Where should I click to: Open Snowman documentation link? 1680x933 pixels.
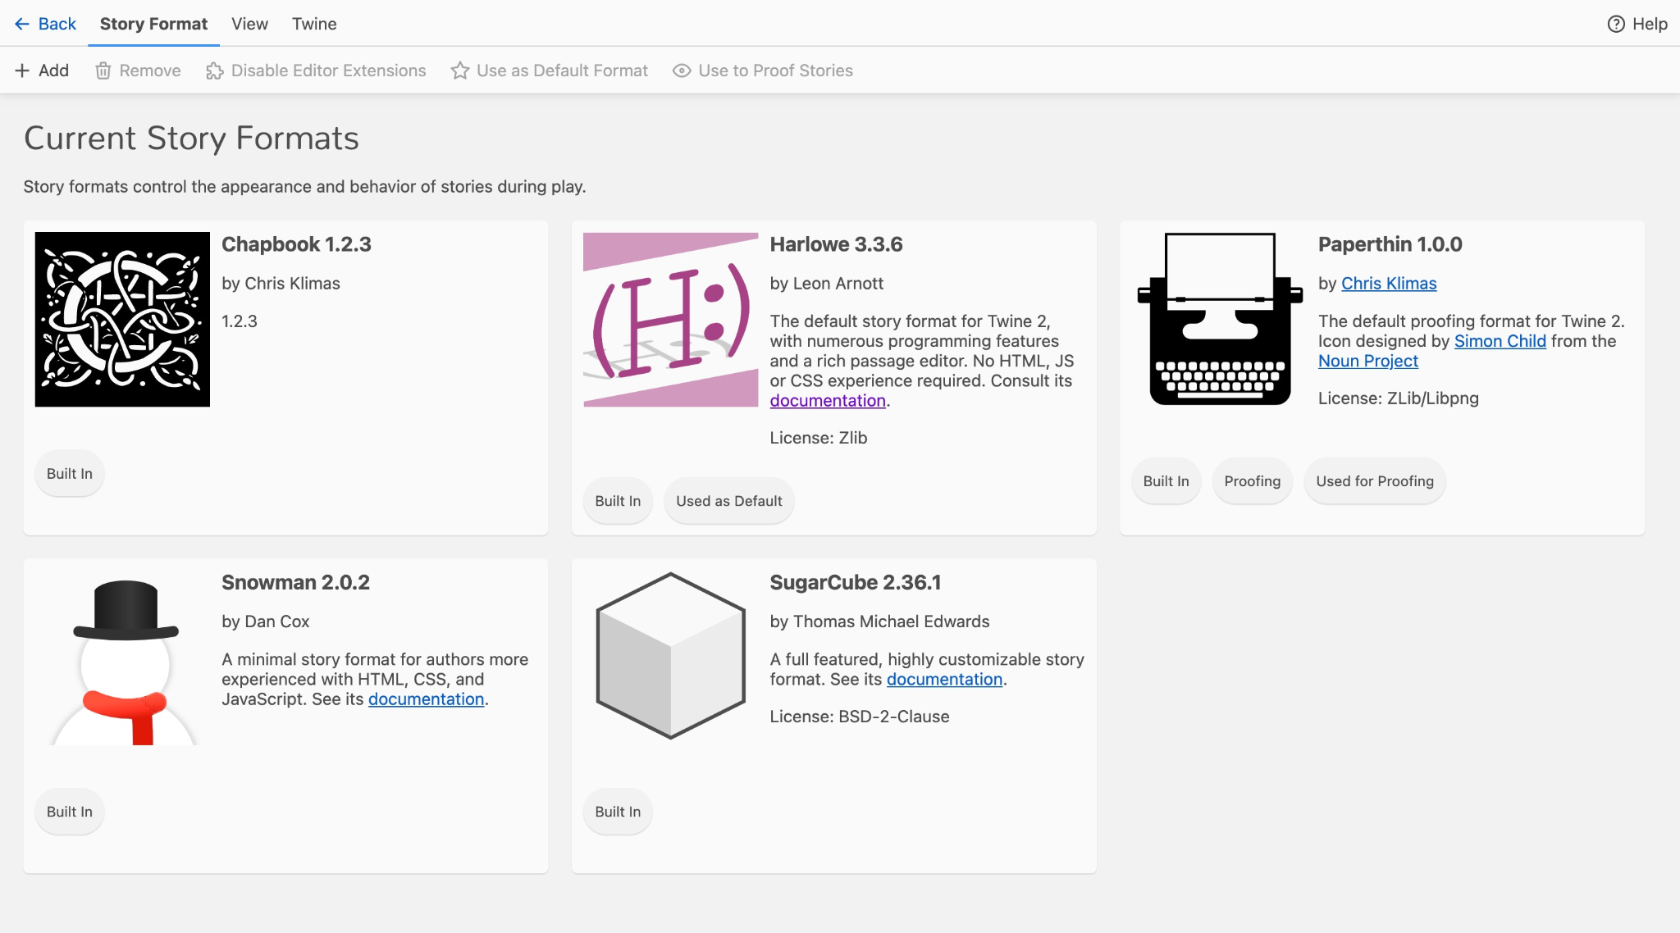(426, 699)
